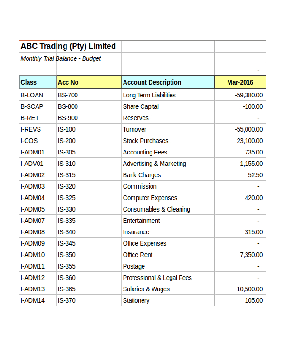Click the Turnover description cell
The width and height of the screenshot is (285, 347).
click(135, 129)
